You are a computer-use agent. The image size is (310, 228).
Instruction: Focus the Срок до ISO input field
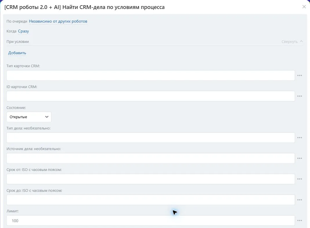[x=151, y=200]
